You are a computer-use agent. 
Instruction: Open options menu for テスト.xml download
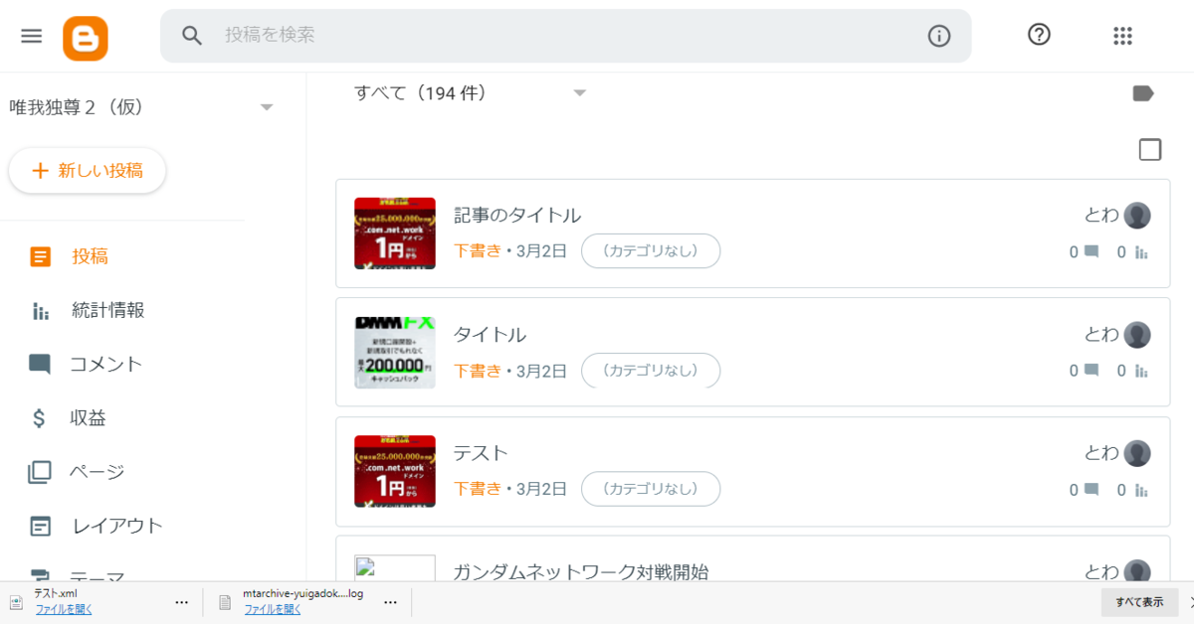point(182,602)
